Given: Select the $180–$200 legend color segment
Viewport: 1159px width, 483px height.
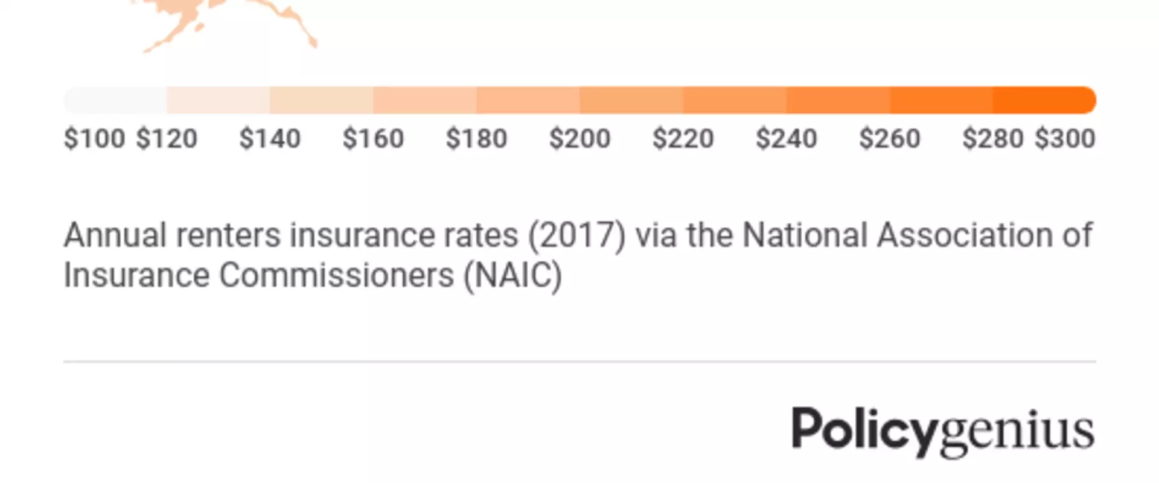Looking at the screenshot, I should click(528, 100).
